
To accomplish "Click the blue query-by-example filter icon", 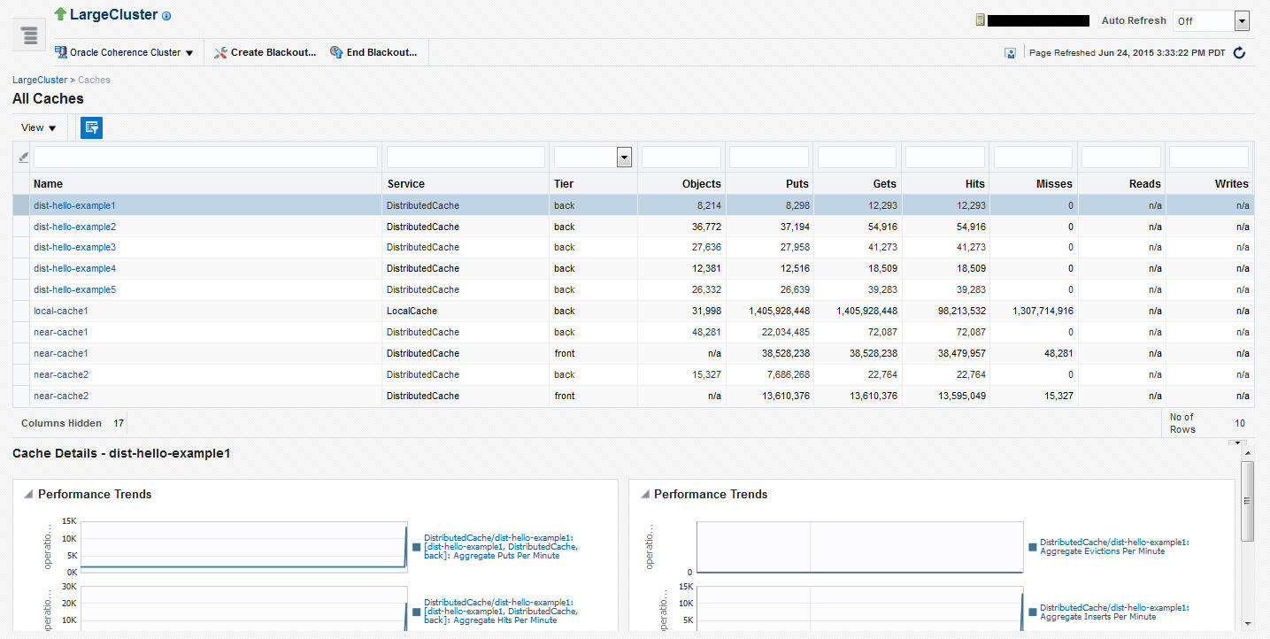I will click(x=91, y=127).
